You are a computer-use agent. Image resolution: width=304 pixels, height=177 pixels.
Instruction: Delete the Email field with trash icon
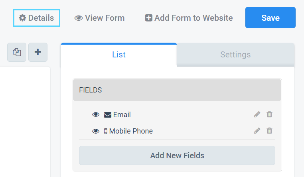pos(269,114)
